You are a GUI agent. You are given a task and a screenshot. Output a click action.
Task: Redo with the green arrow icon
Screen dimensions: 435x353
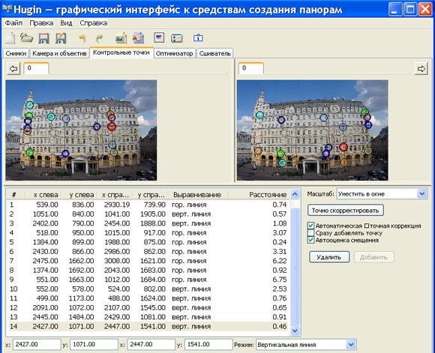click(99, 38)
